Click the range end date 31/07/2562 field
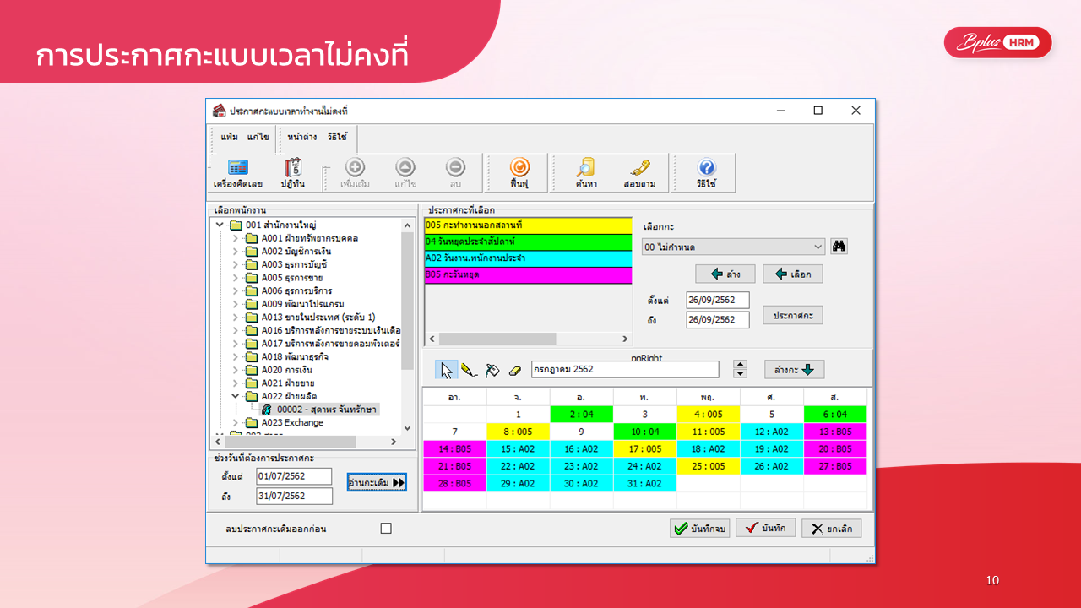Image resolution: width=1081 pixels, height=608 pixels. (x=294, y=496)
